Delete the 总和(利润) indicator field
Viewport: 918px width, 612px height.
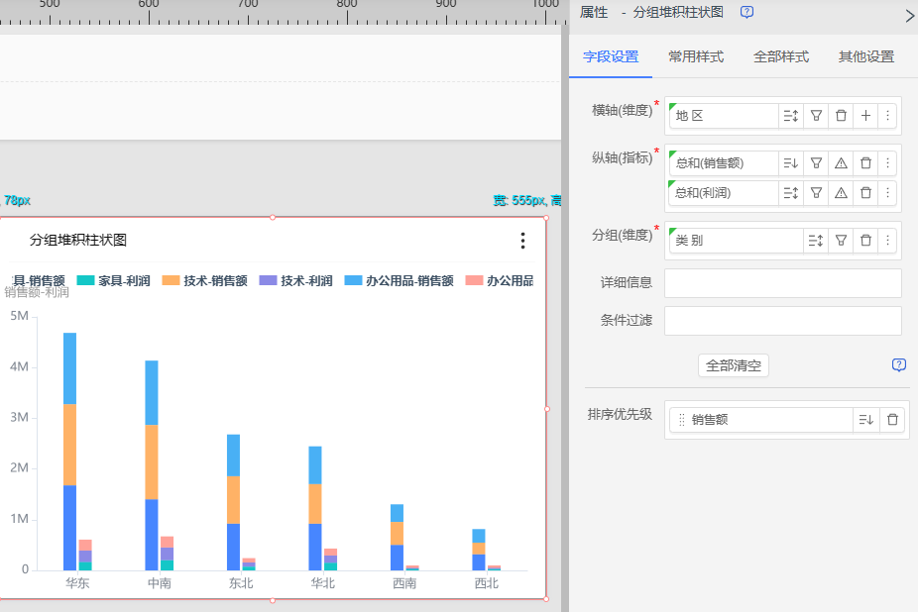[865, 193]
